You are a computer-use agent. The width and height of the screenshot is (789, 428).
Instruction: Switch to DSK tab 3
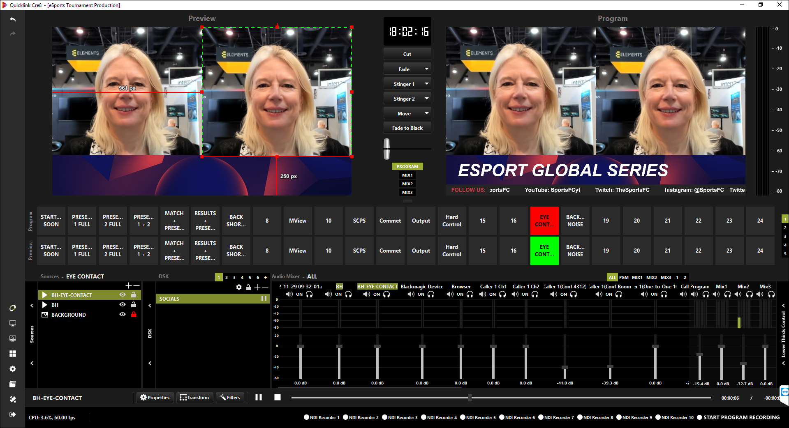(x=234, y=277)
